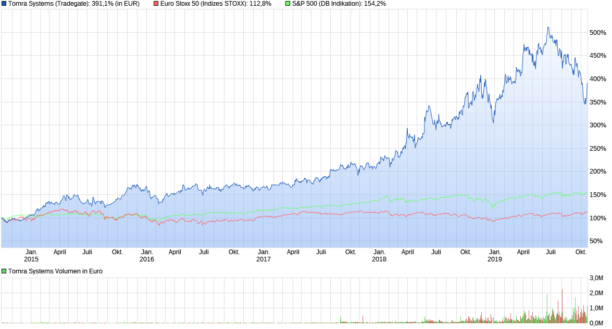
Task: Click the 'Juli' label in 2015
Action: pos(87,252)
